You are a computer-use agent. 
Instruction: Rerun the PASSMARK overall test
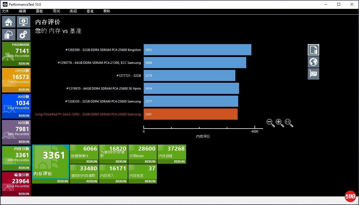pos(24,64)
